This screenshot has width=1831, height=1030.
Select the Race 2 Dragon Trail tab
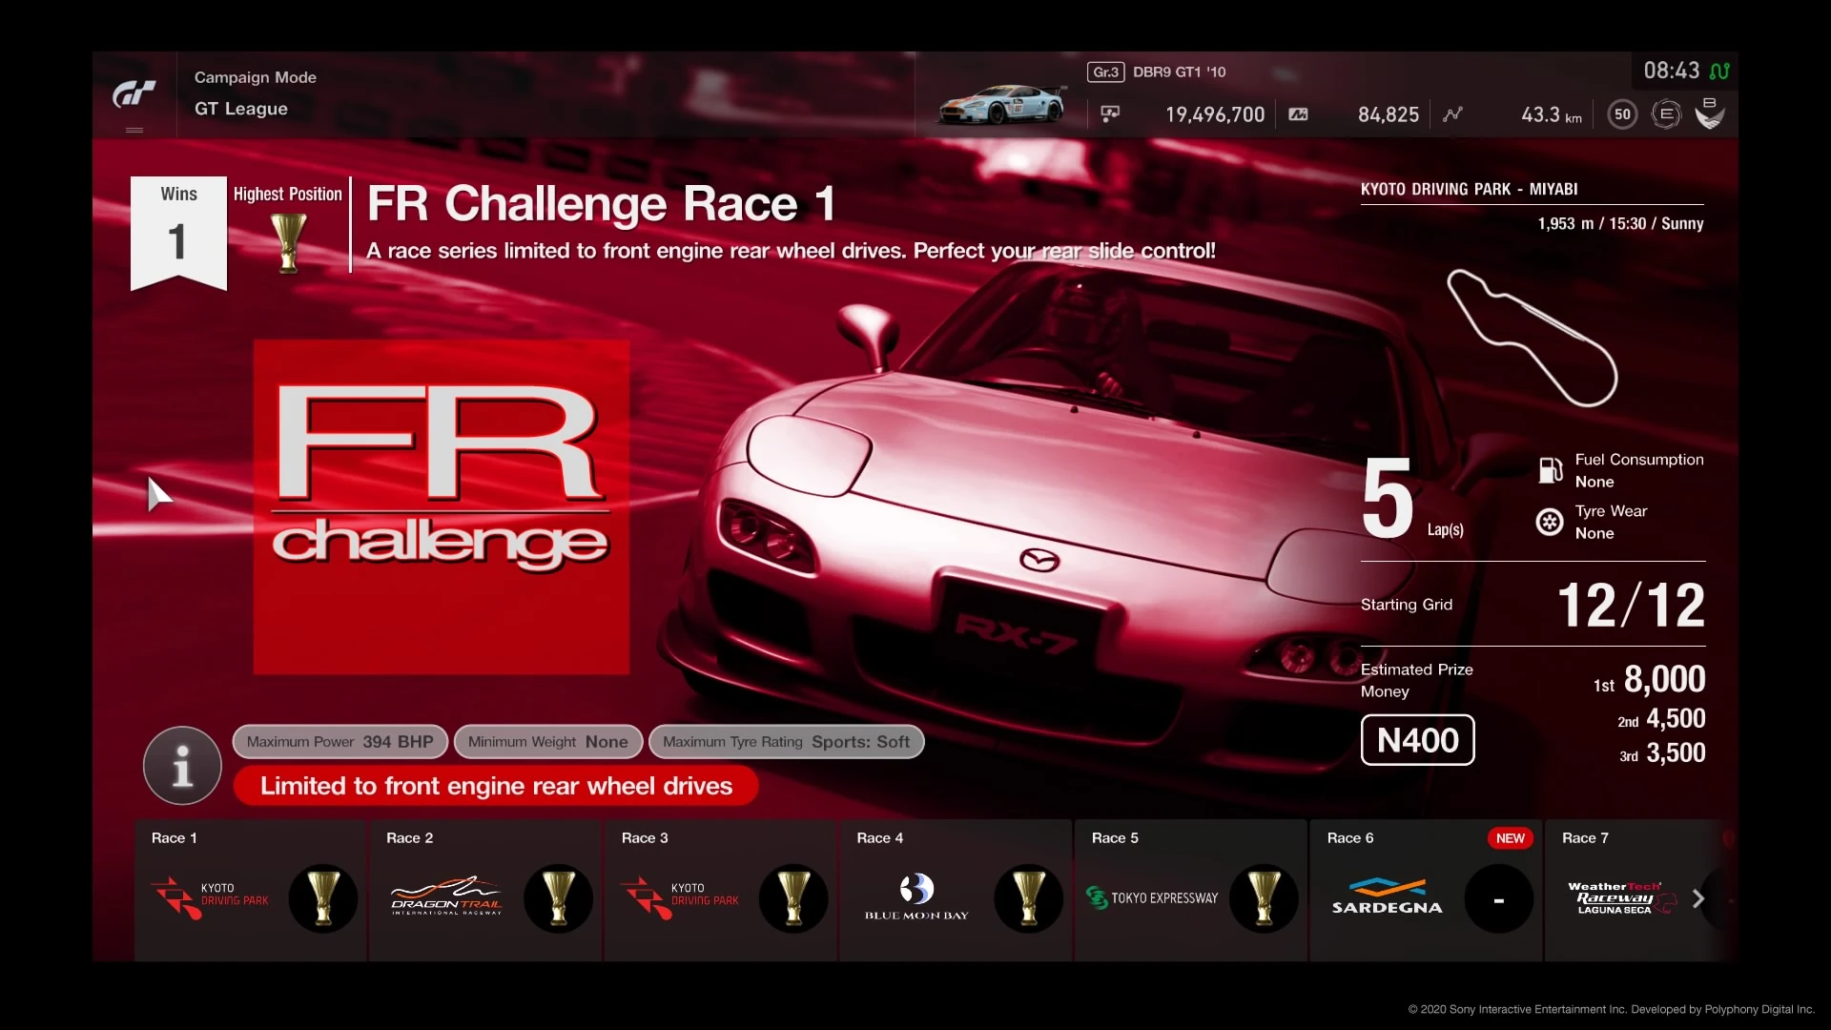485,890
